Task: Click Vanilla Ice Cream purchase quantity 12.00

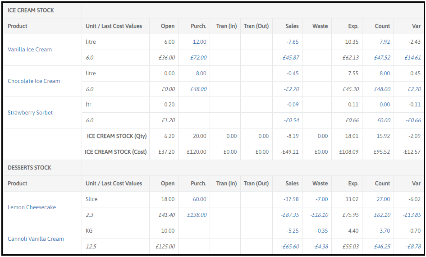Action: [x=199, y=42]
